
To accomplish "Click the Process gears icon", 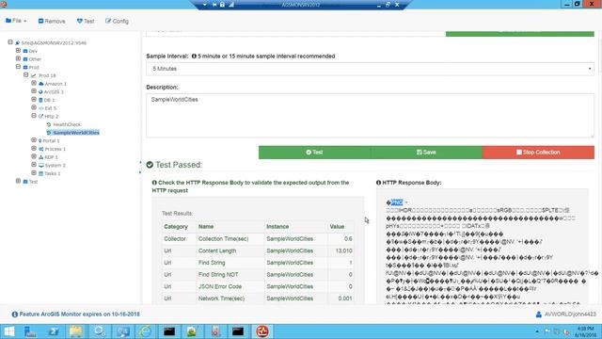I will click(x=41, y=149).
